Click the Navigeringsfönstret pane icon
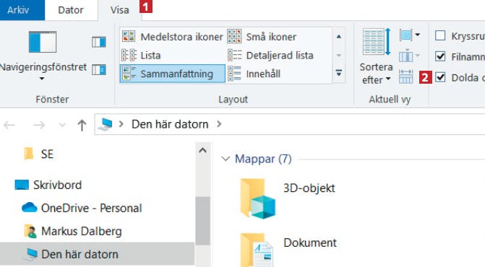 pyautogui.click(x=43, y=42)
